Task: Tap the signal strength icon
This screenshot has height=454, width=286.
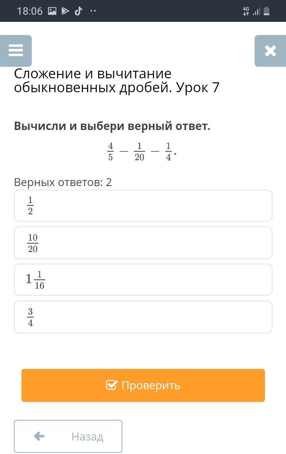Action: [x=257, y=12]
